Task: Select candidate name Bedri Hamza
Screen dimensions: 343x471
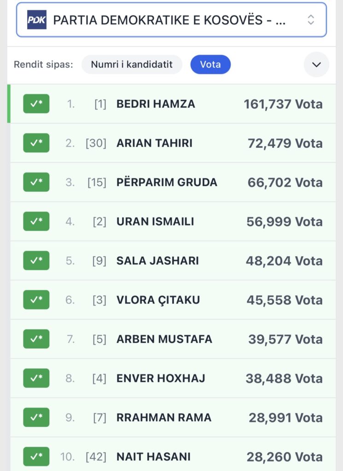Action: click(156, 104)
